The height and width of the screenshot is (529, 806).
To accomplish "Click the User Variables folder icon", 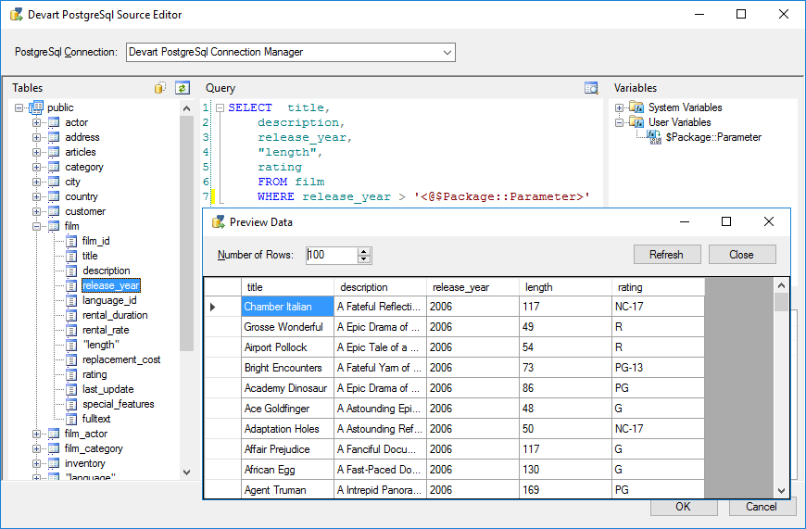I will pos(636,122).
